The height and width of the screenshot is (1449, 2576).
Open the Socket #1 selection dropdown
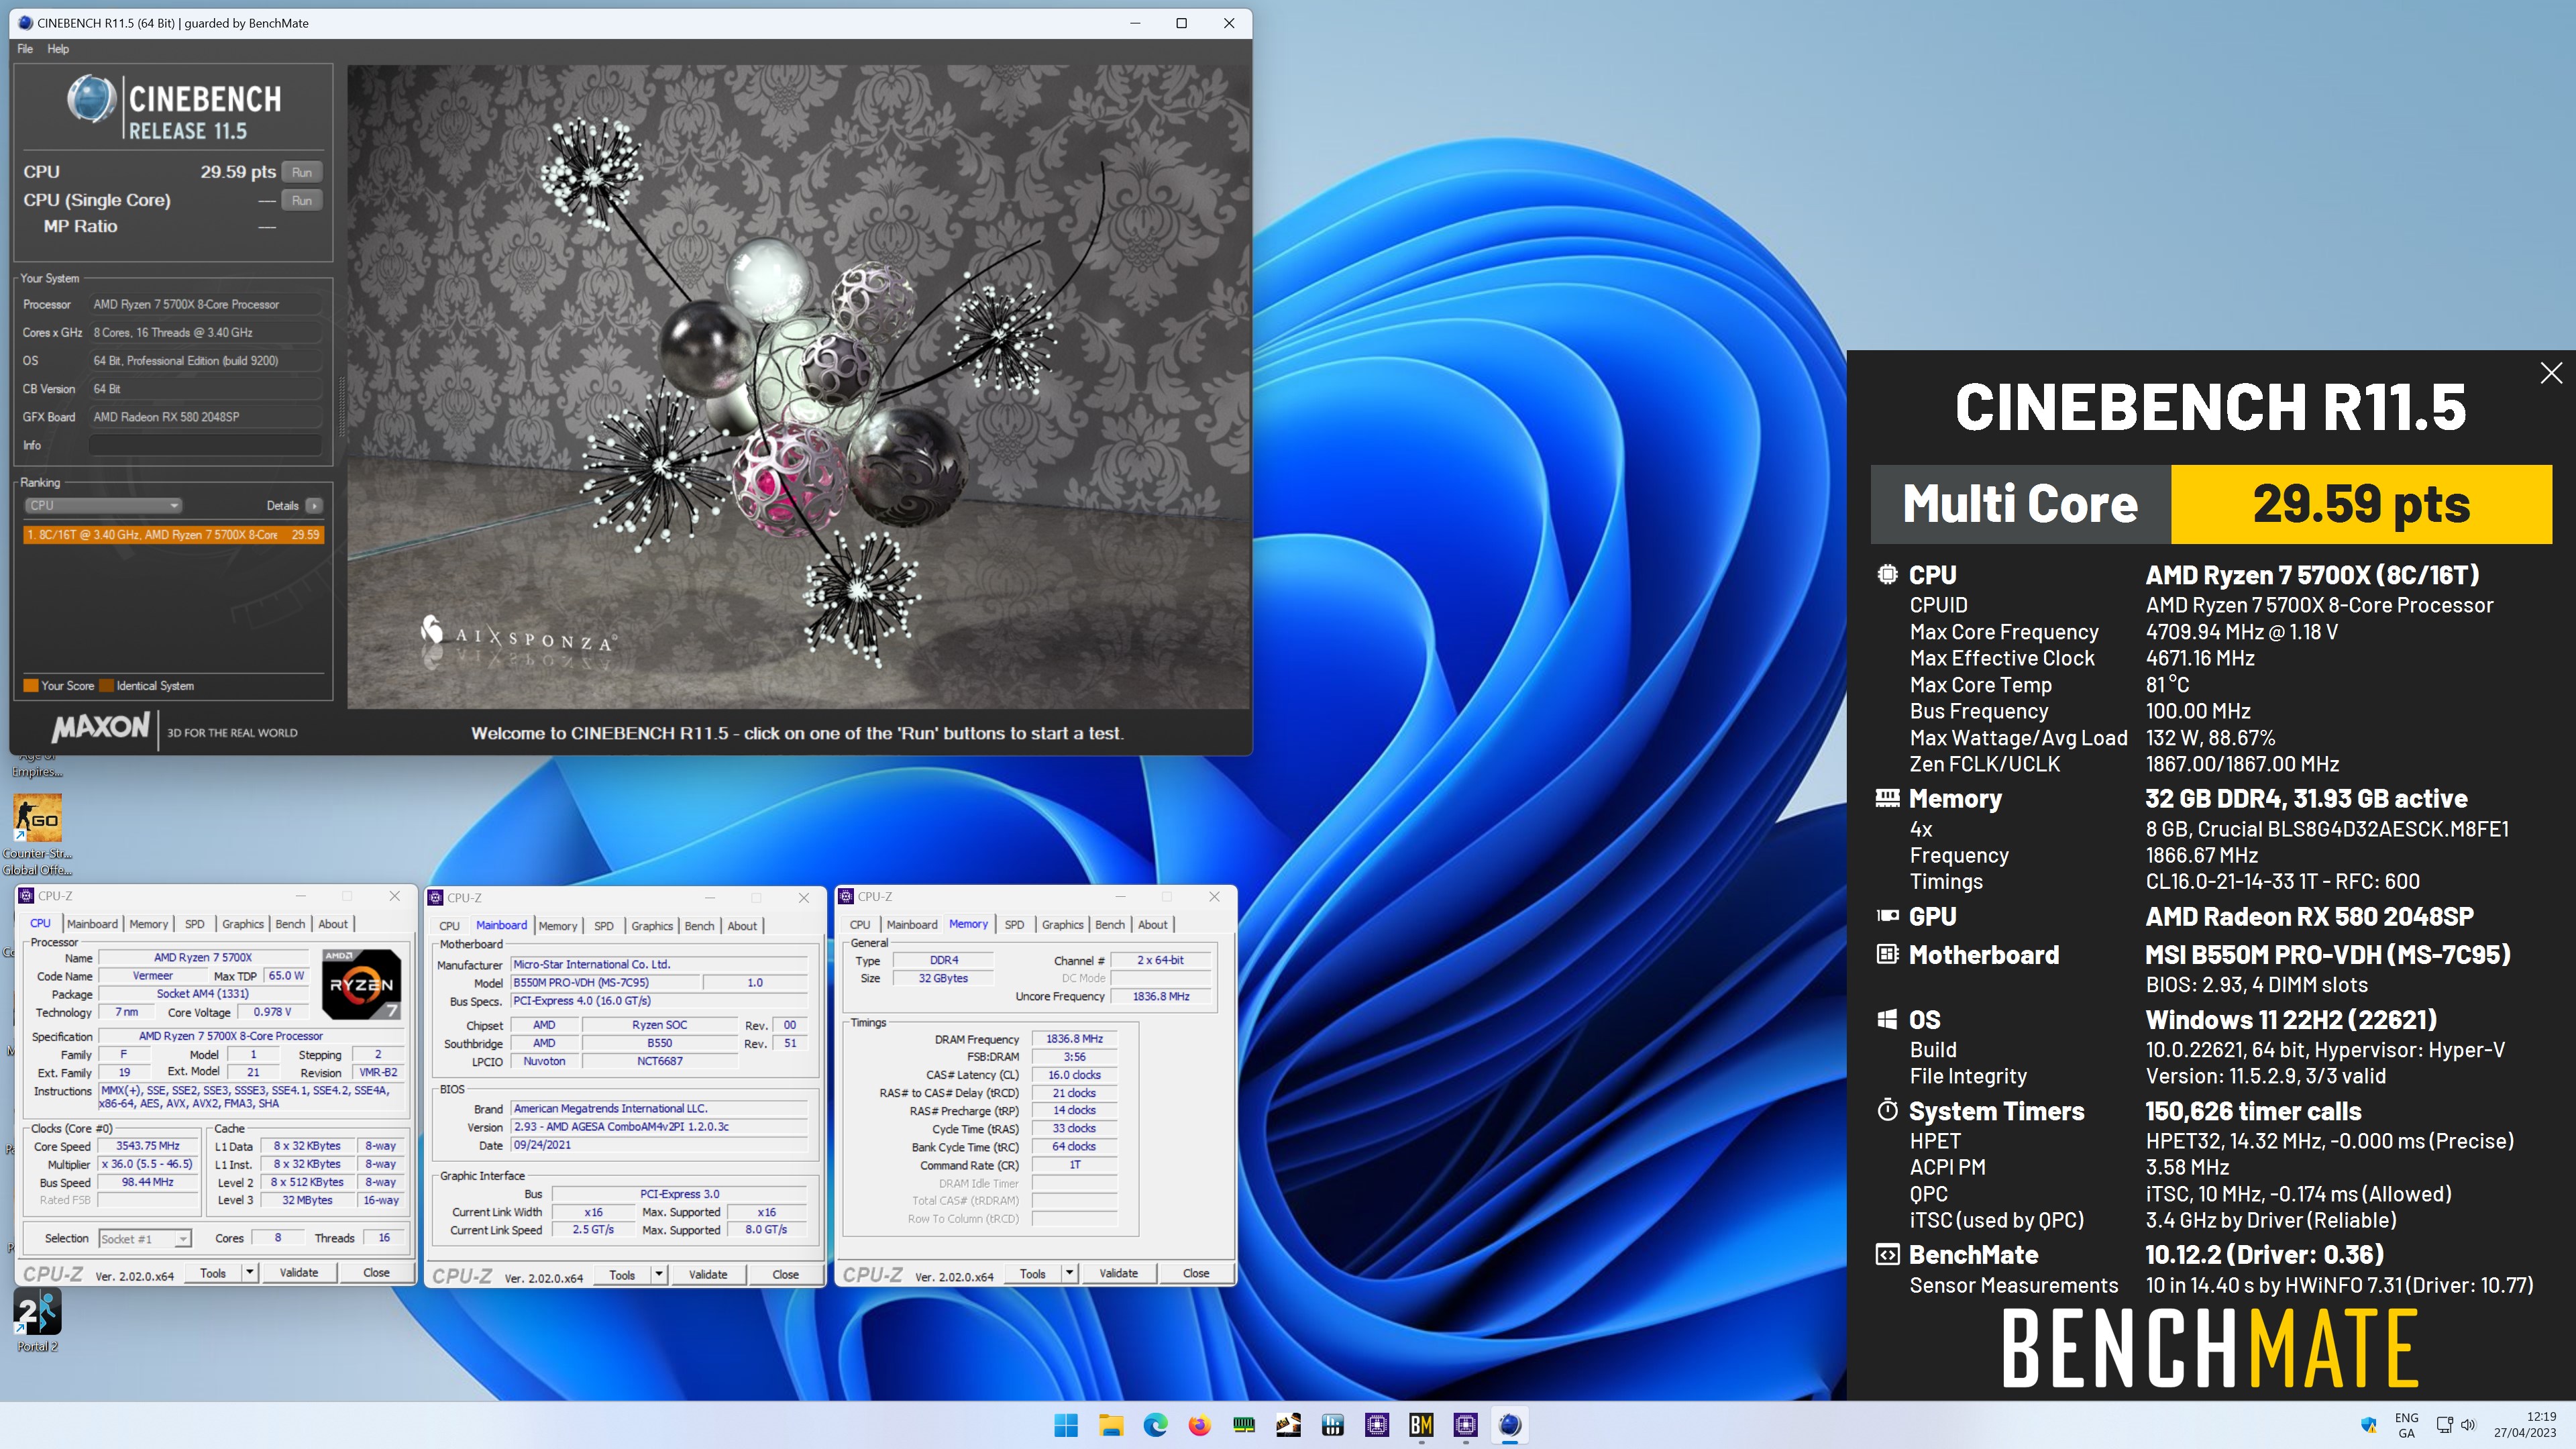144,1239
